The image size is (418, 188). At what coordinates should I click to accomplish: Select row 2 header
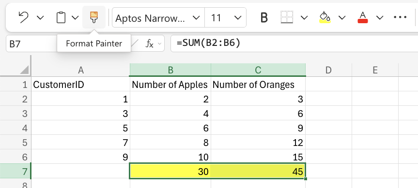pos(15,99)
